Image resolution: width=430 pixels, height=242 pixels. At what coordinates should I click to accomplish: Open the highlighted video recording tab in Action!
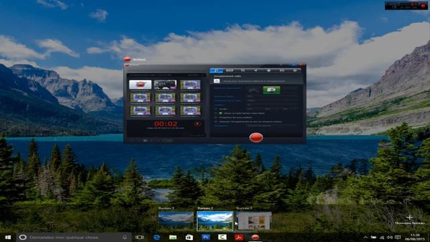[x=216, y=71]
